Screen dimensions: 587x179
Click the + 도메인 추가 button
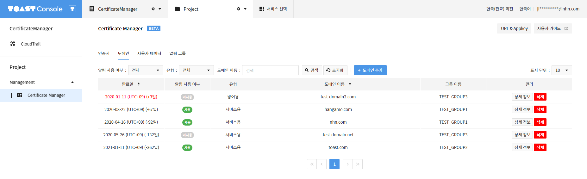(370, 70)
